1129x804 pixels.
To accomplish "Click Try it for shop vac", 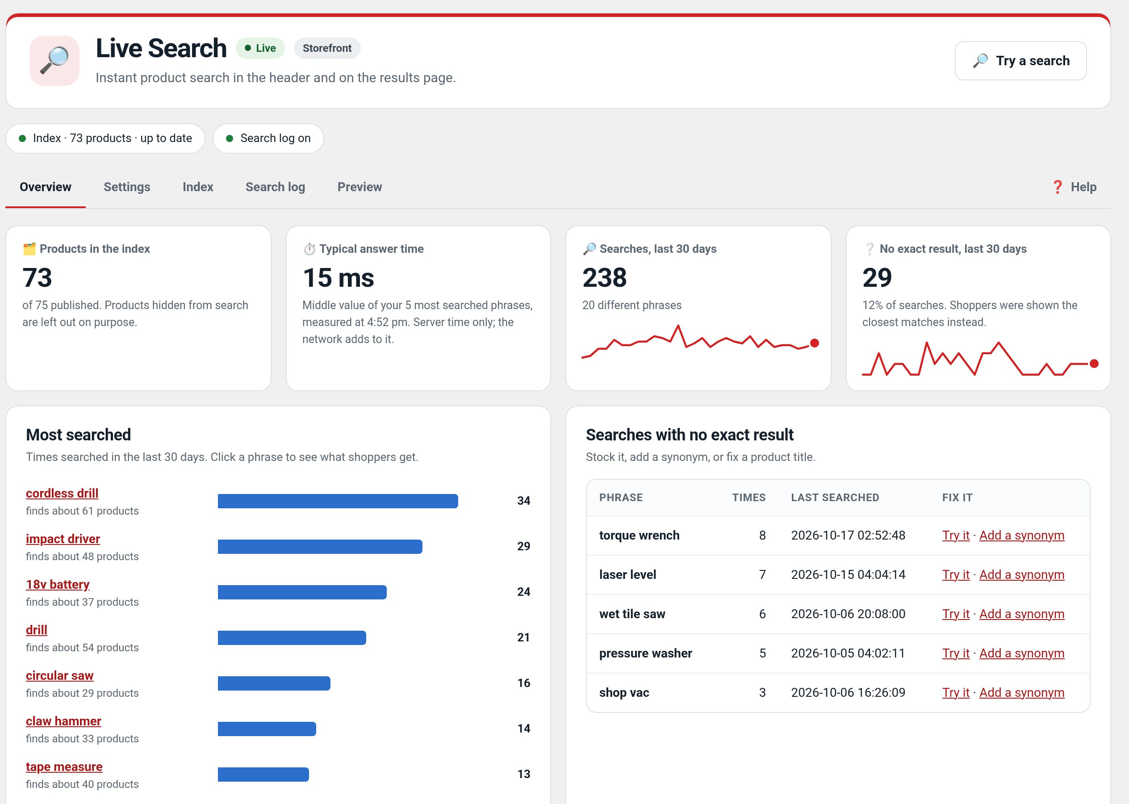I will (956, 693).
